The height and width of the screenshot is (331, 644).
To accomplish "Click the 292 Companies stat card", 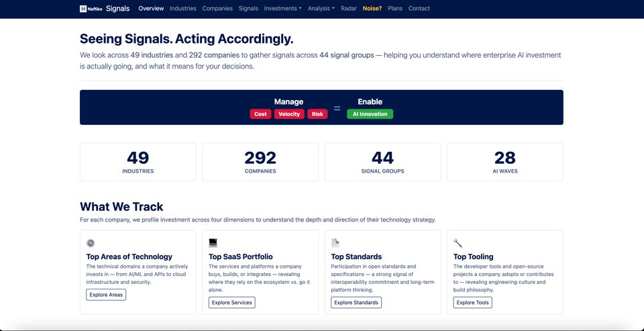I will [260, 162].
